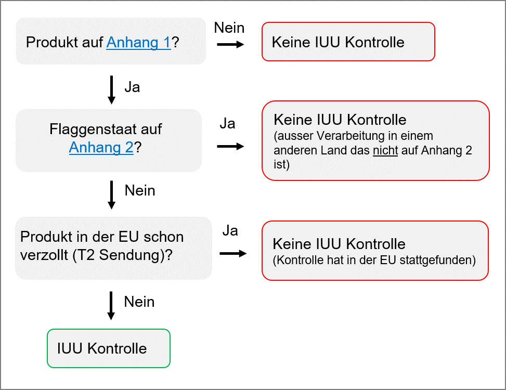Click the underlined word nicht
The image size is (506, 390).
pos(385,151)
